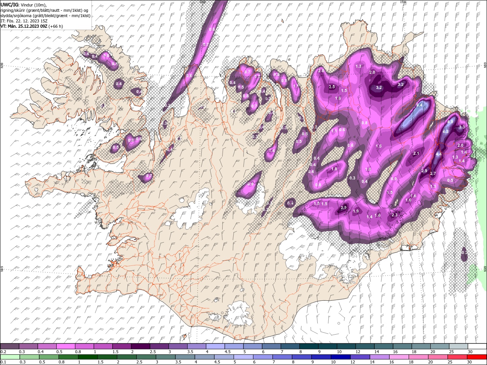Viewport: 487px width, 365px height.
Task: Click the 1.9 value label on the map
Action: click(356, 211)
